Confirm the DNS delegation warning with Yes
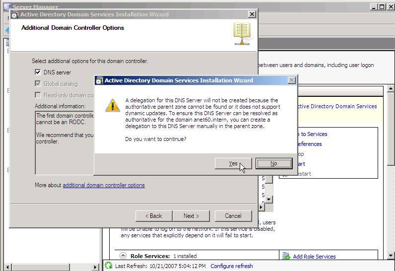This screenshot has width=395, height=271. tap(233, 163)
